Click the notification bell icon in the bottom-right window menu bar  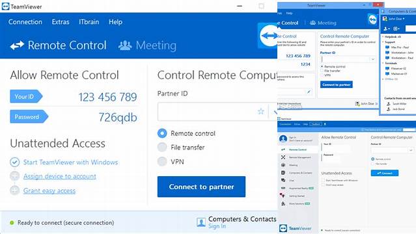click(x=325, y=123)
